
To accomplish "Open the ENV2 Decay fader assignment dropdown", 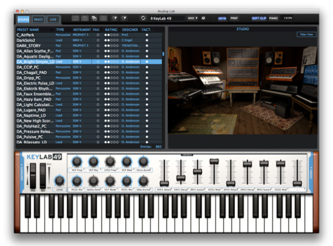I will click(247, 189).
